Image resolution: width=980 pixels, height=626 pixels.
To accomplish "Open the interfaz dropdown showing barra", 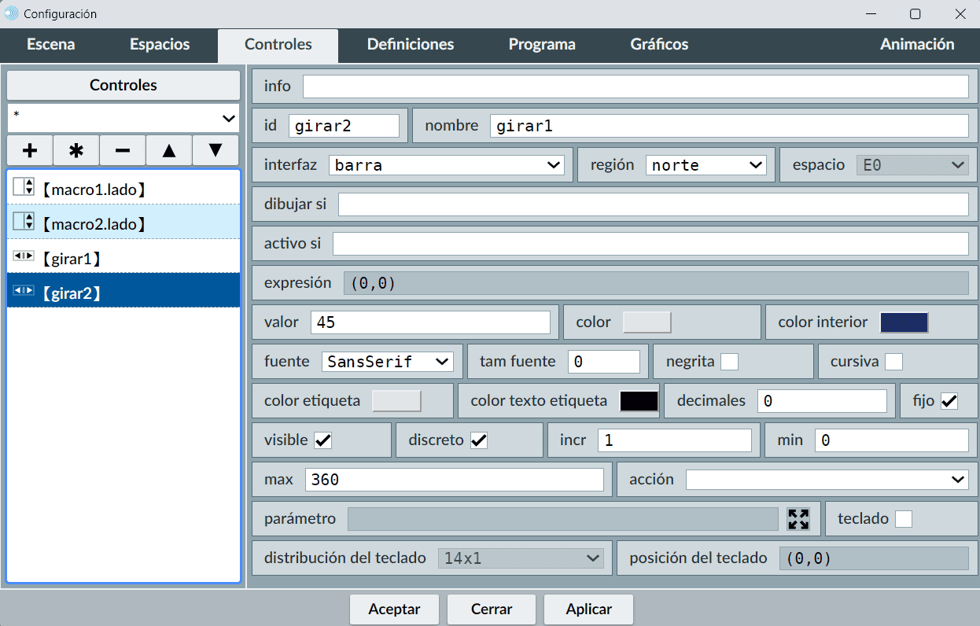I will click(x=446, y=165).
